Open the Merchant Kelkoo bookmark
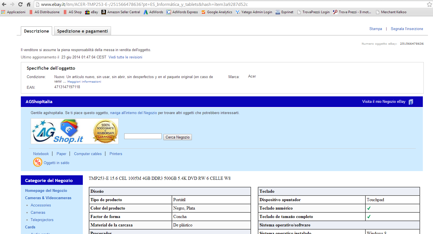Viewport: 433px width, 234px height. click(x=391, y=12)
